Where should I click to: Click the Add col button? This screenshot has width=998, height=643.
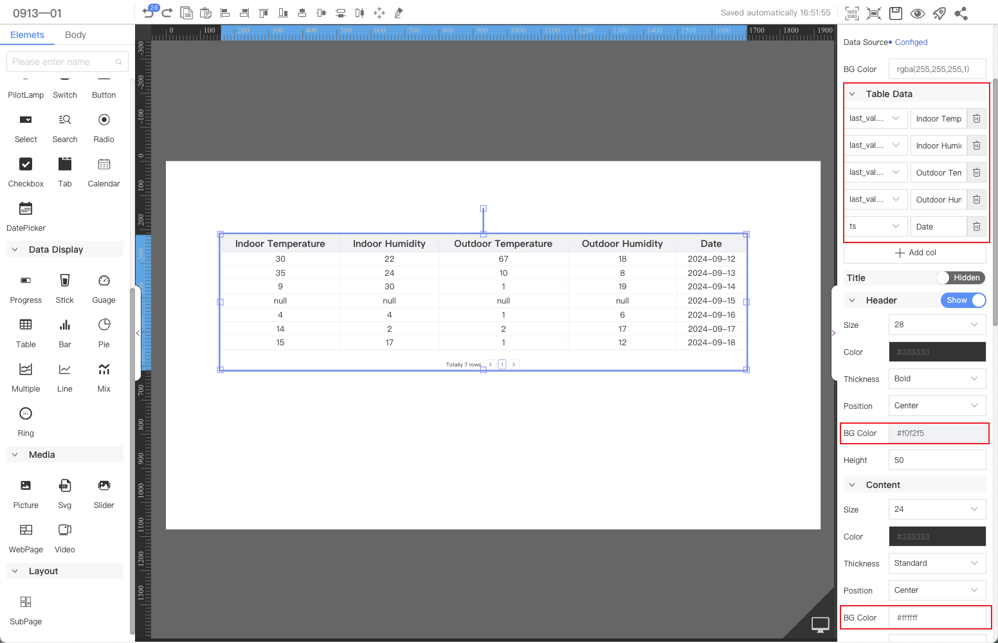coord(916,253)
